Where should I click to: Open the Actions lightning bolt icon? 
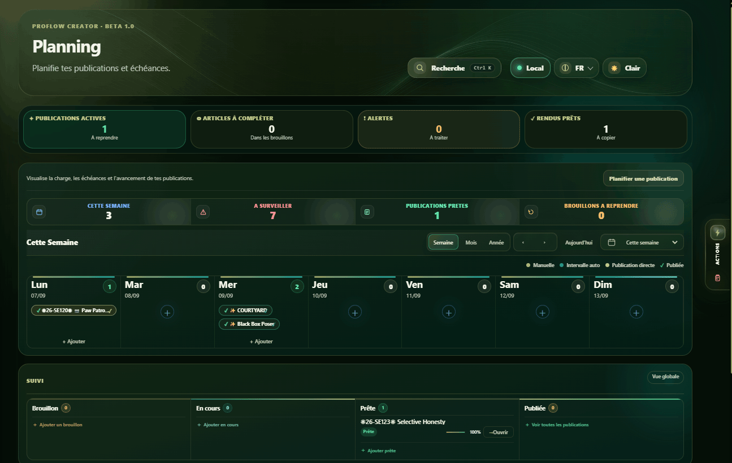point(718,232)
